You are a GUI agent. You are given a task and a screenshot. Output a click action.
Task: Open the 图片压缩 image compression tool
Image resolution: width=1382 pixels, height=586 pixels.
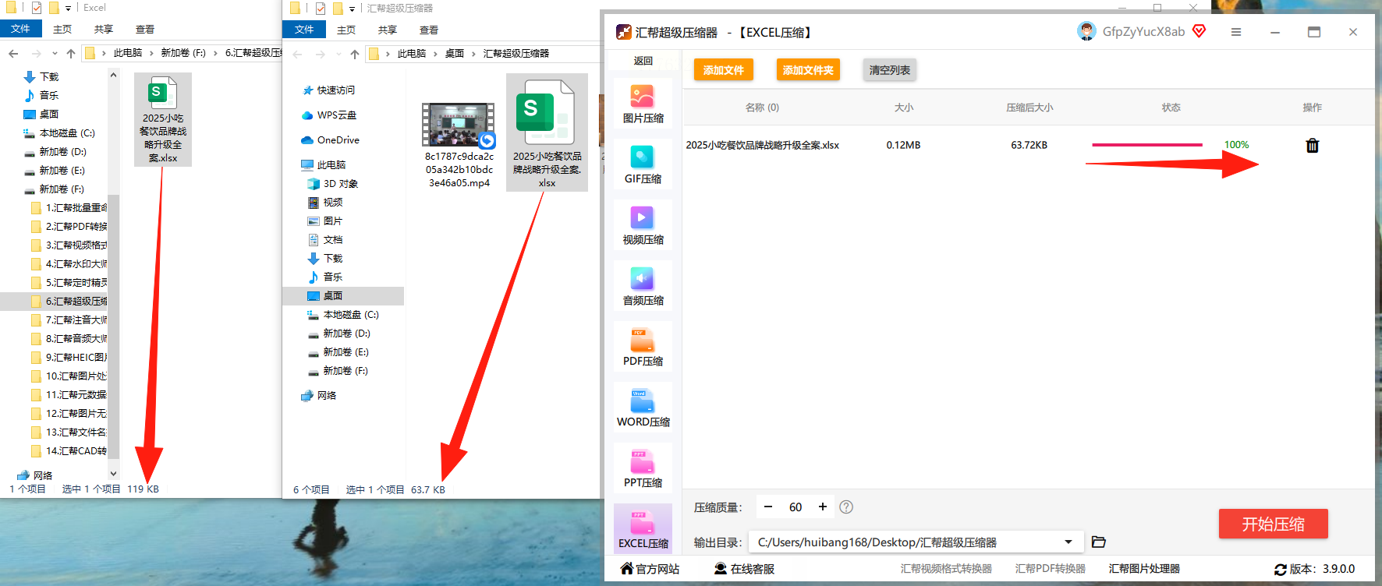[x=643, y=104]
